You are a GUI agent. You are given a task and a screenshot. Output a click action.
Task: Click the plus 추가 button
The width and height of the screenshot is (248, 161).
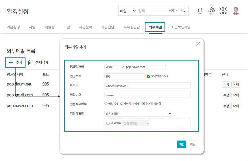coord(15,62)
